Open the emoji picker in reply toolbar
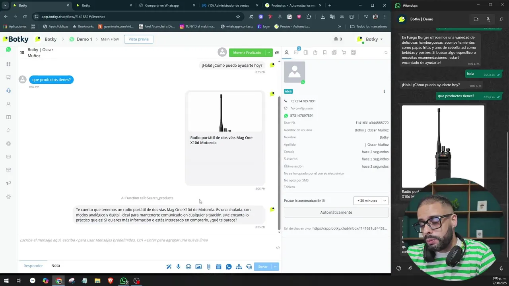This screenshot has height=286, width=509. tap(188, 267)
